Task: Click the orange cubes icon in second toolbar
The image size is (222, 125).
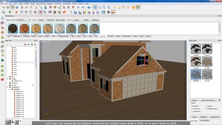Action: click(65, 12)
